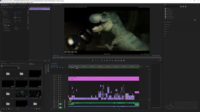Open the Program monitor button editor plus icon
Image resolution: width=200 pixels, height=112 pixels.
pyautogui.click(x=160, y=61)
